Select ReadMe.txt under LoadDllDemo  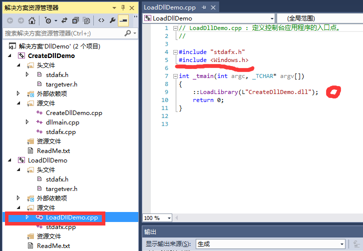click(x=53, y=246)
